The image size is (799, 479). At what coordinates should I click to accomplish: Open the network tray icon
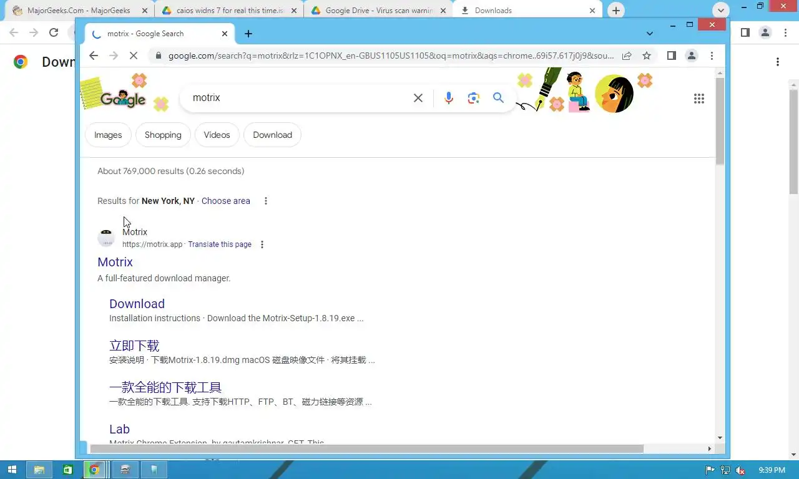725,470
